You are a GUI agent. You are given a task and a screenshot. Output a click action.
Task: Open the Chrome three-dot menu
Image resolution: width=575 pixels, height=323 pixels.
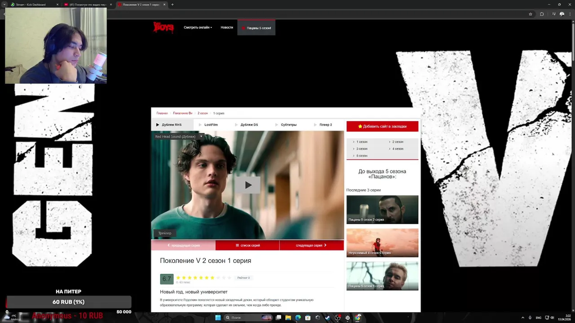570,14
